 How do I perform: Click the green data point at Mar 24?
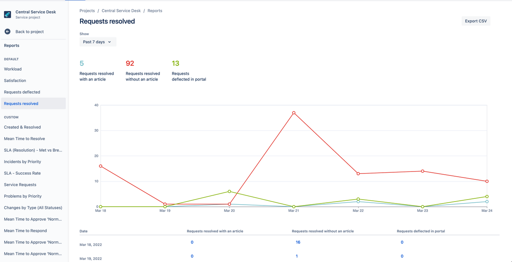[487, 196]
